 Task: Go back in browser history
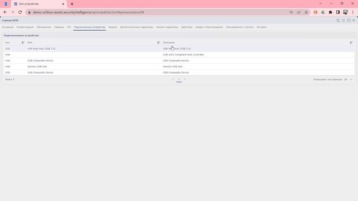click(x=5, y=12)
